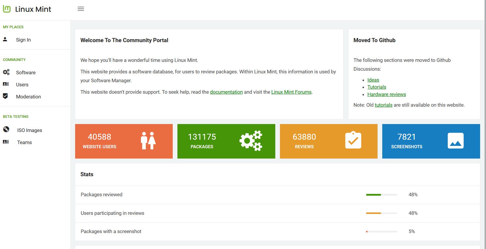
Task: Click the screenshots picture icon
Action: pos(456,141)
